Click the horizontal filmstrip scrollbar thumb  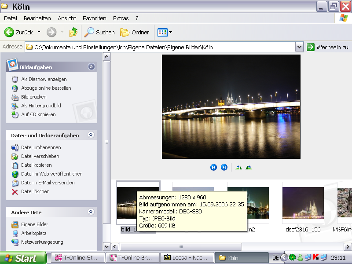point(181,247)
